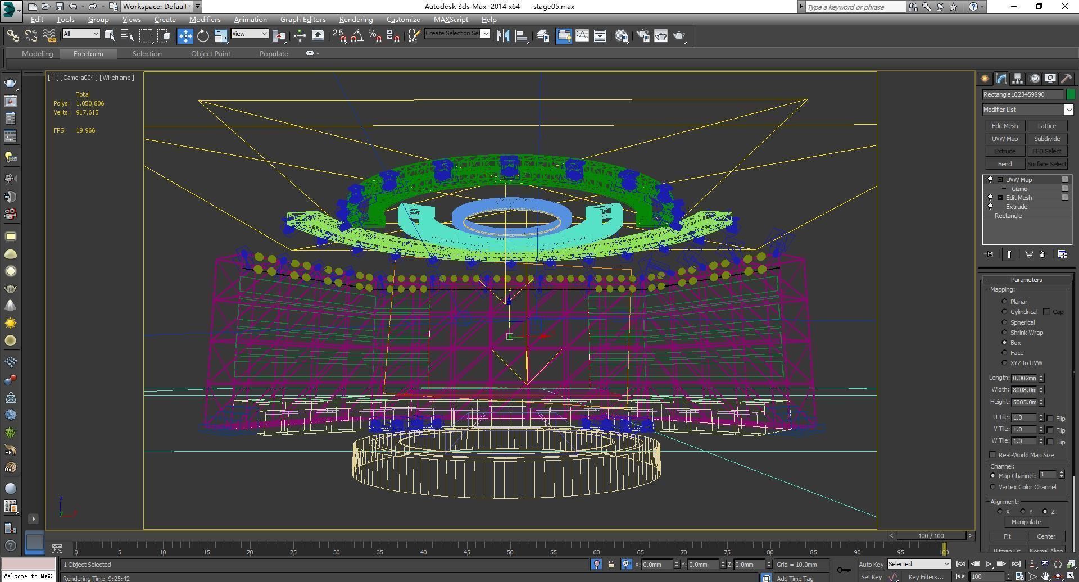Switch to the Utilities command panel
The image size is (1079, 582).
click(x=1066, y=79)
